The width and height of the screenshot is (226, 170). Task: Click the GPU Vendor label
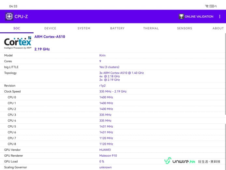12,150
